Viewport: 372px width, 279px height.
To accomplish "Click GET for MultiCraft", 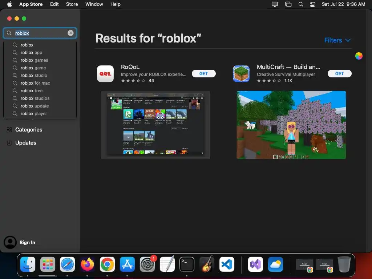I will click(x=339, y=73).
